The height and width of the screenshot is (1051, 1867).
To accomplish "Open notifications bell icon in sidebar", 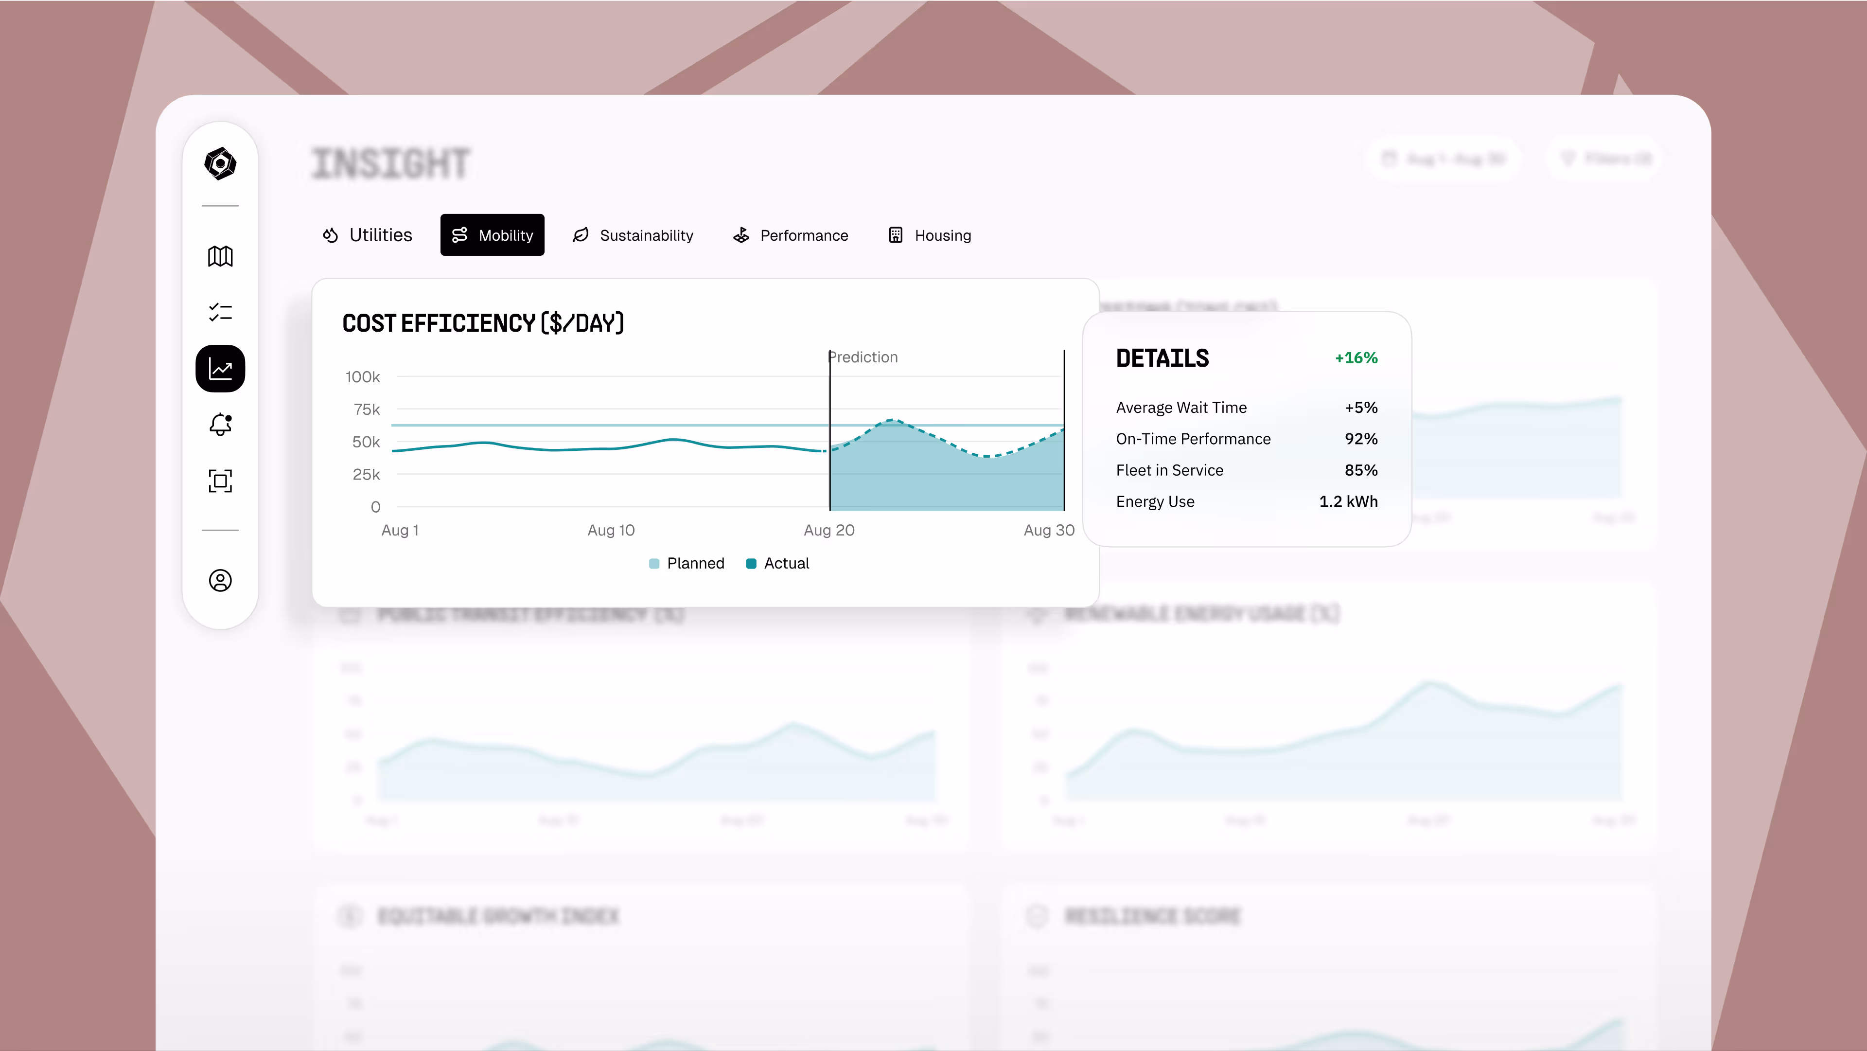I will [220, 424].
